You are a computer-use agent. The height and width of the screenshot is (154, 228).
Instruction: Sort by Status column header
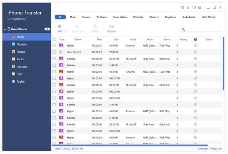point(209,39)
